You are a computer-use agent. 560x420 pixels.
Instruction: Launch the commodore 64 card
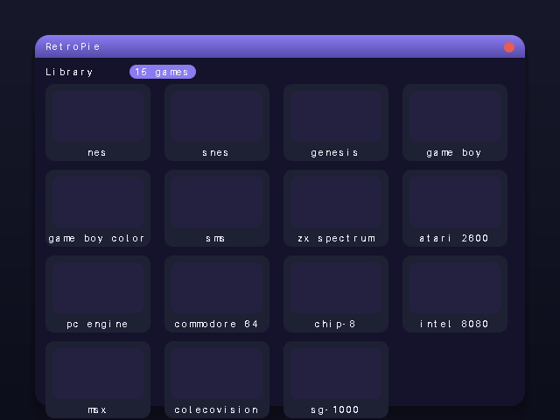217,294
